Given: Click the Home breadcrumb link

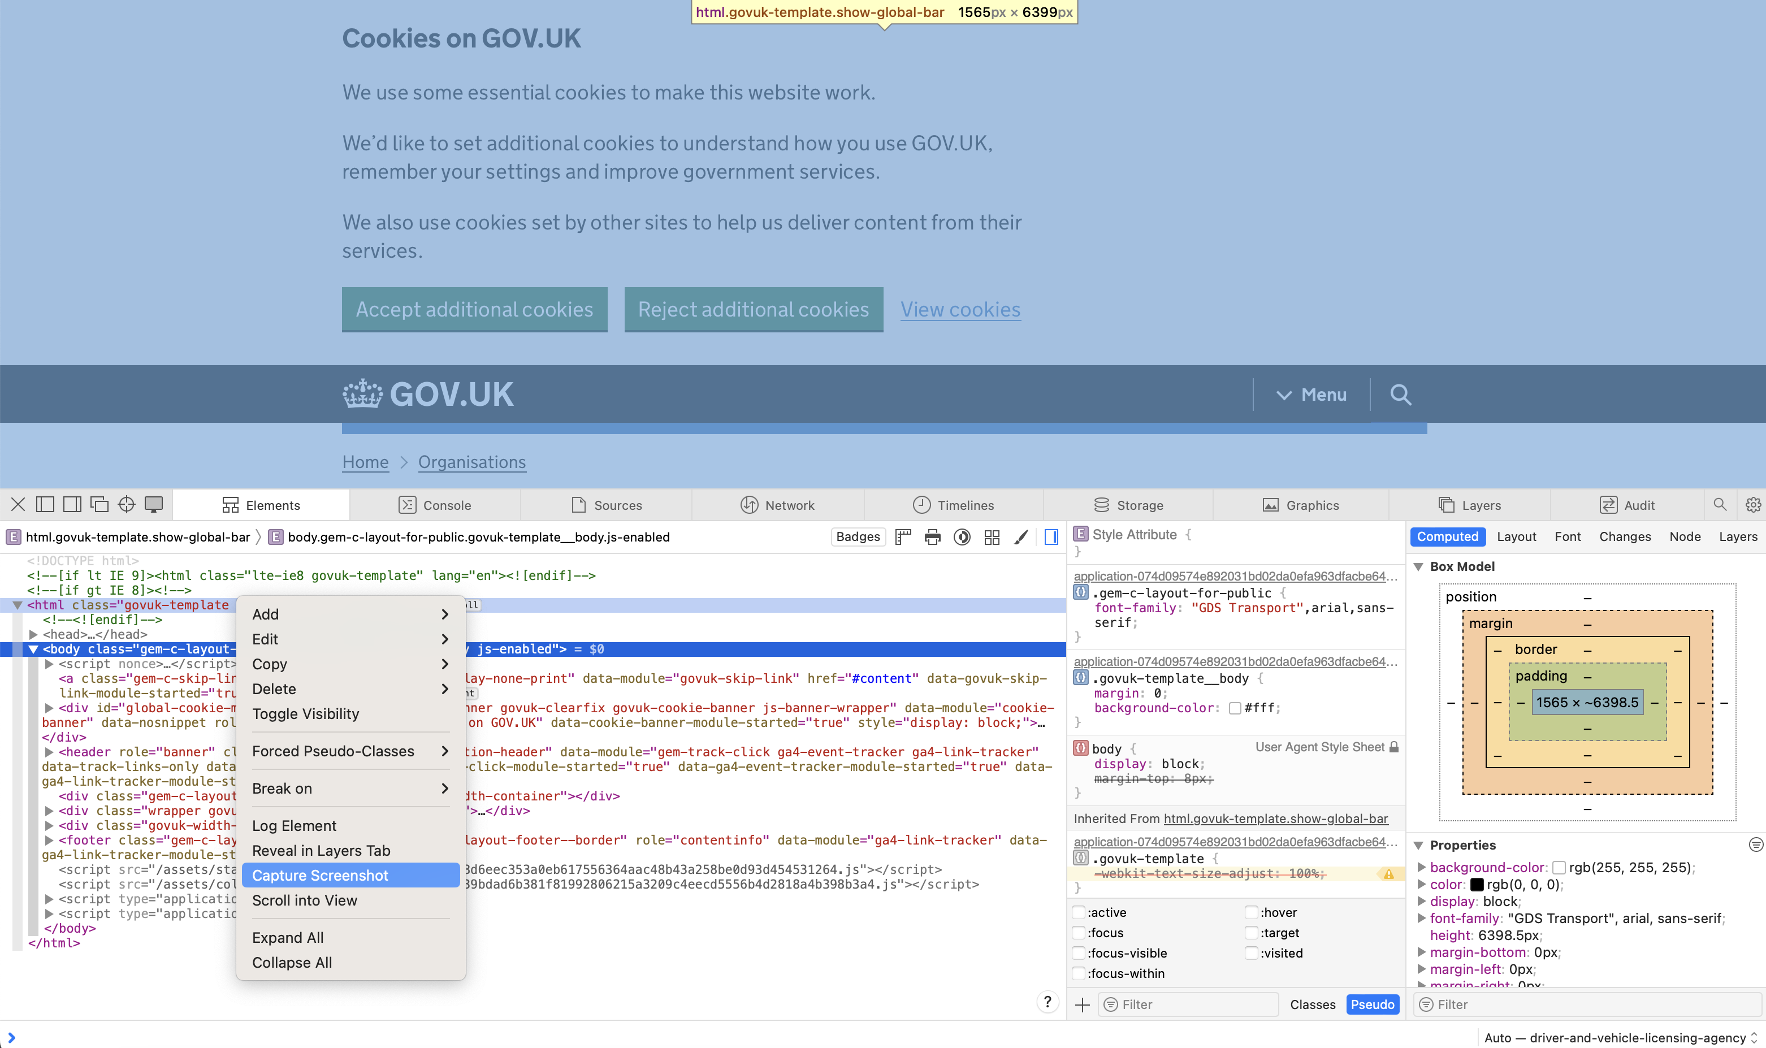Looking at the screenshot, I should click(x=365, y=462).
